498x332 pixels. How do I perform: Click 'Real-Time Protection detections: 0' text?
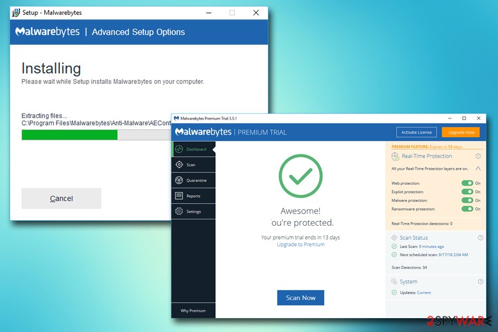pyautogui.click(x=422, y=224)
